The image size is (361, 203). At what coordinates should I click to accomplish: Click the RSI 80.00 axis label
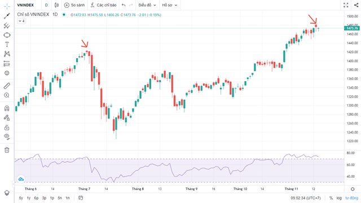350,153
